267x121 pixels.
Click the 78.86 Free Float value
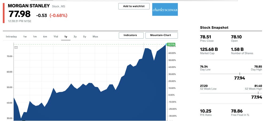pos(237,111)
